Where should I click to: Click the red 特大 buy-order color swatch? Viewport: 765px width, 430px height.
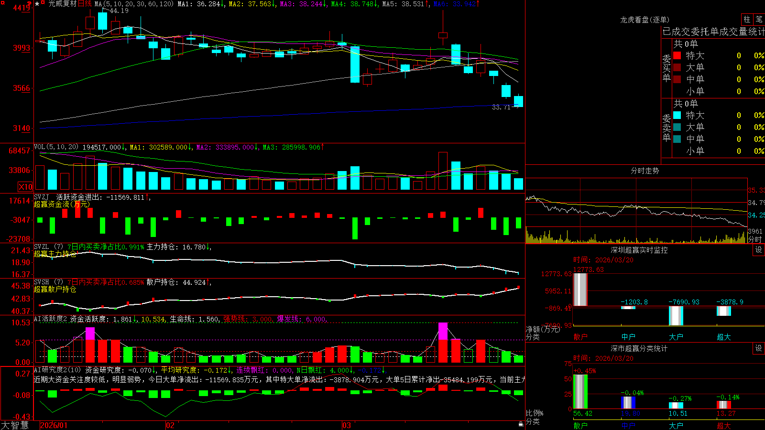(677, 55)
